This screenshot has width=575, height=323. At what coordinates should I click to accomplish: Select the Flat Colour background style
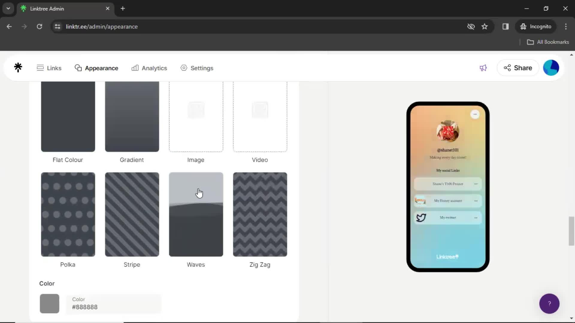68,116
